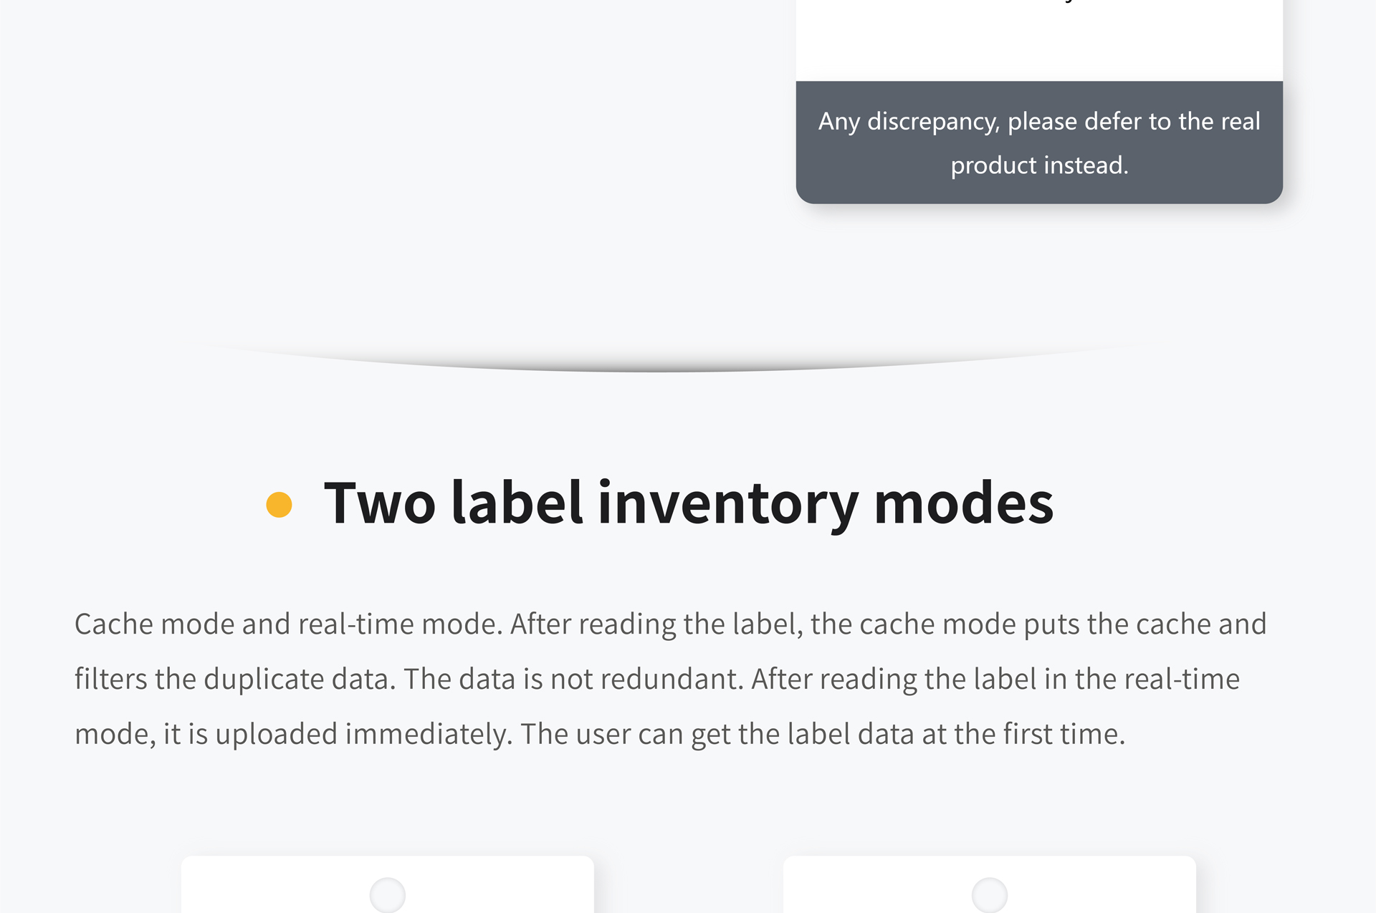Click "filters the duplicate data" in the paragraph
Image resolution: width=1376 pixels, height=913 pixels.
point(235,679)
